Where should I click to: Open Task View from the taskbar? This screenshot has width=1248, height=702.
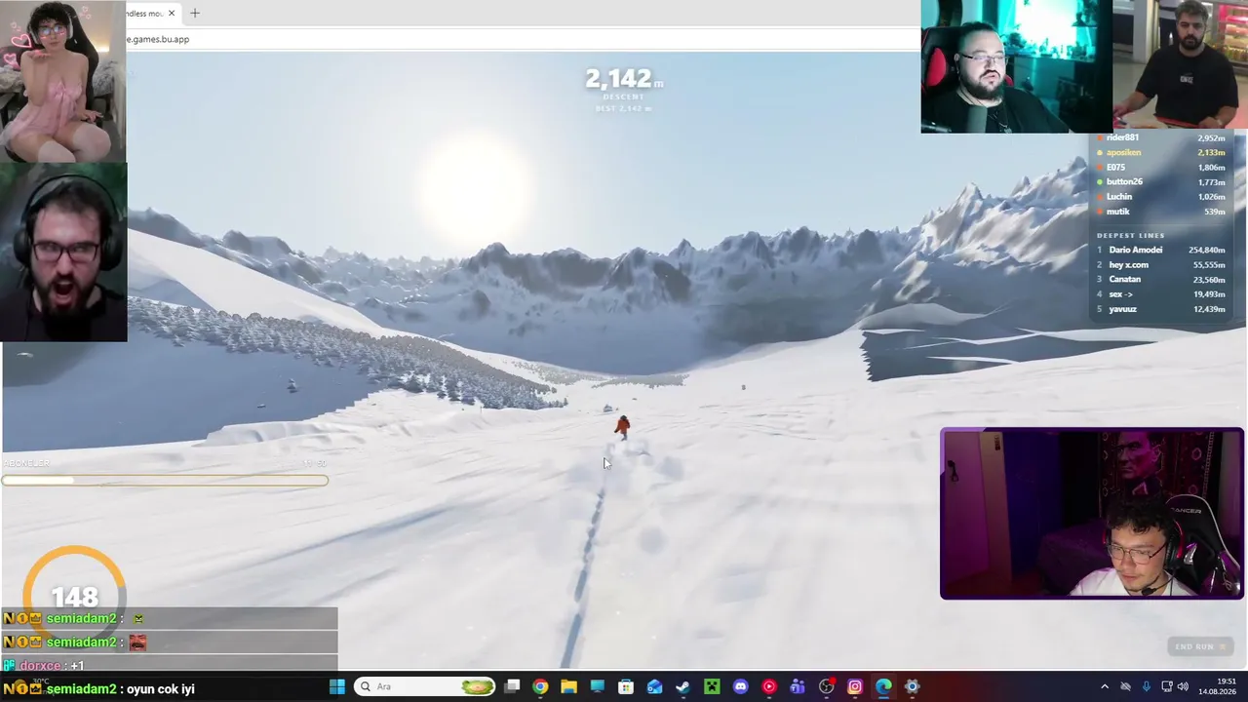[x=512, y=686]
